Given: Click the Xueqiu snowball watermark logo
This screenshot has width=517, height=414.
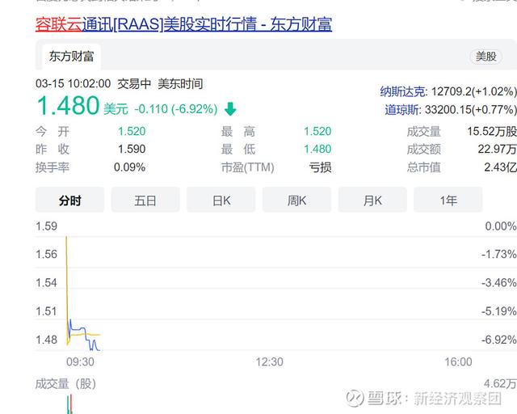Looking at the screenshot, I should click(355, 398).
